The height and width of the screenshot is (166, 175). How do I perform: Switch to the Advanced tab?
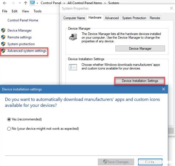(x=112, y=18)
